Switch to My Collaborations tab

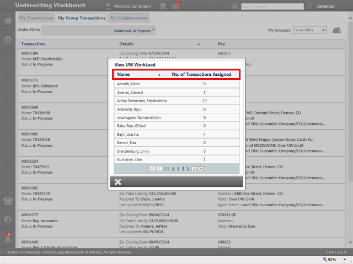click(x=129, y=18)
